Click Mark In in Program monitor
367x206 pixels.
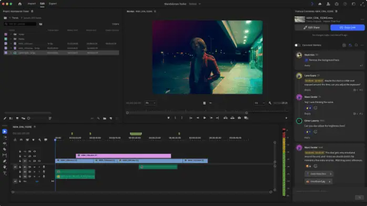point(175,118)
